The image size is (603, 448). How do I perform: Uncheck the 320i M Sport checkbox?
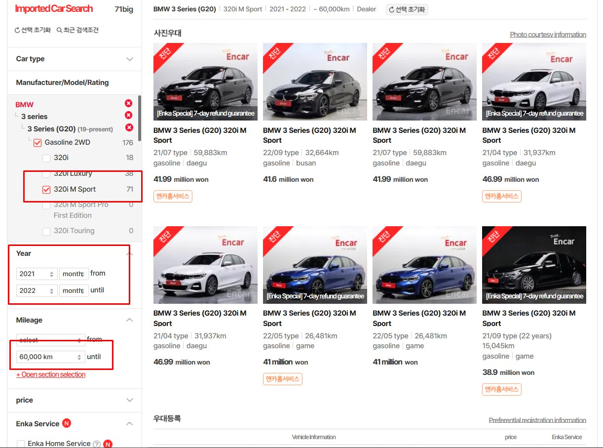coord(46,189)
